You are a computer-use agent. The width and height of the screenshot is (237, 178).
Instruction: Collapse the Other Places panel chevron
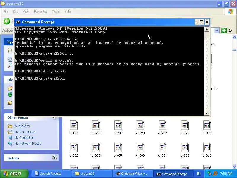click(55, 117)
